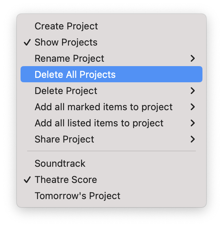Choose Create Project from the menu
The height and width of the screenshot is (227, 223).
point(111,26)
